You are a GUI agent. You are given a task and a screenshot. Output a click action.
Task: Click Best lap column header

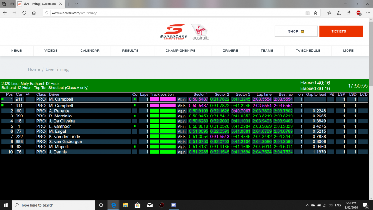[285, 94]
